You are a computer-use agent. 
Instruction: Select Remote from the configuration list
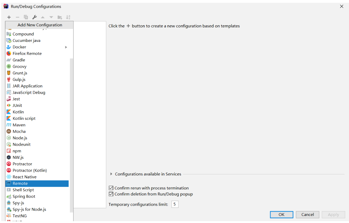click(37, 183)
